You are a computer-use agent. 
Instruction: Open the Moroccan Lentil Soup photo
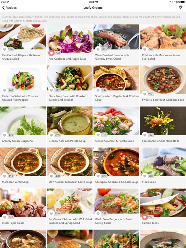[23, 162]
